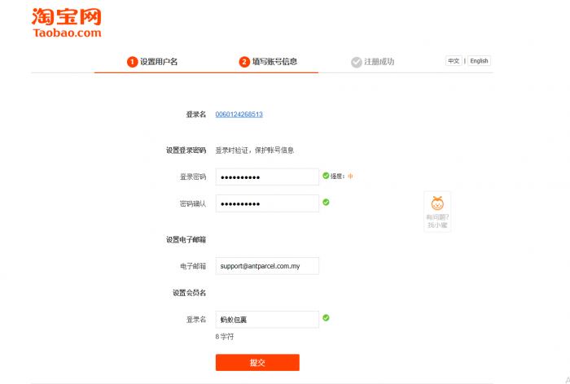Click the 8 字符 character count hint
Image resolution: width=570 pixels, height=384 pixels.
(224, 337)
